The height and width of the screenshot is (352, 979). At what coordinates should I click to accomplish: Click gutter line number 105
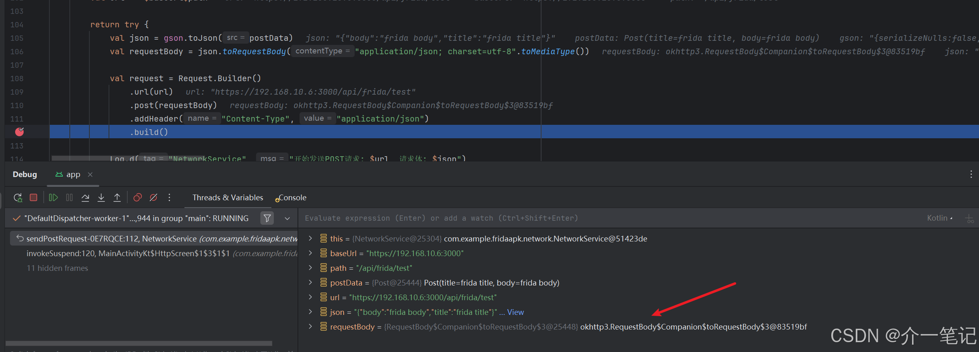(17, 38)
